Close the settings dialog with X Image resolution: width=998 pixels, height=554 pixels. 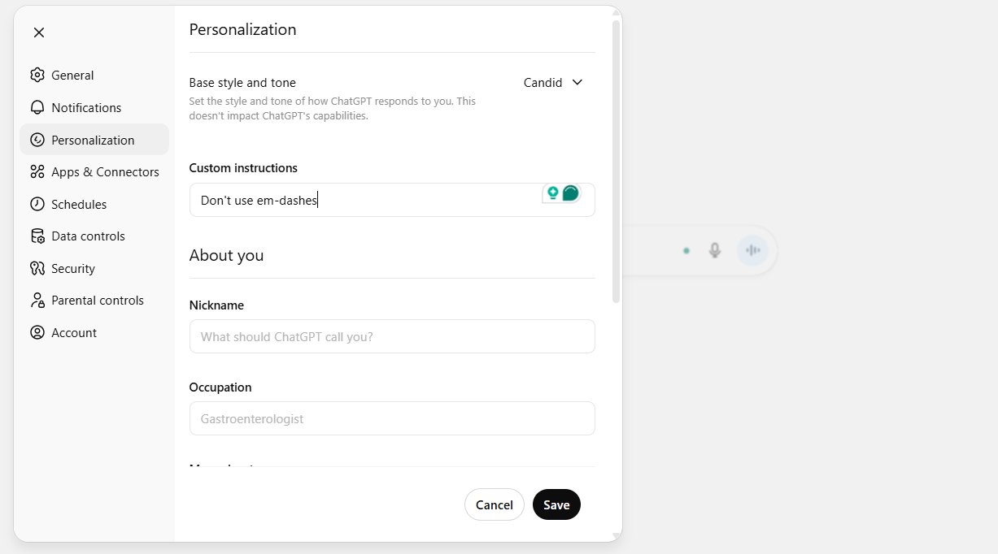click(x=39, y=32)
